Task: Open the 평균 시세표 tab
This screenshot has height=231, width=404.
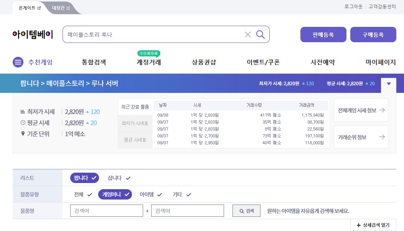Action: point(135,140)
